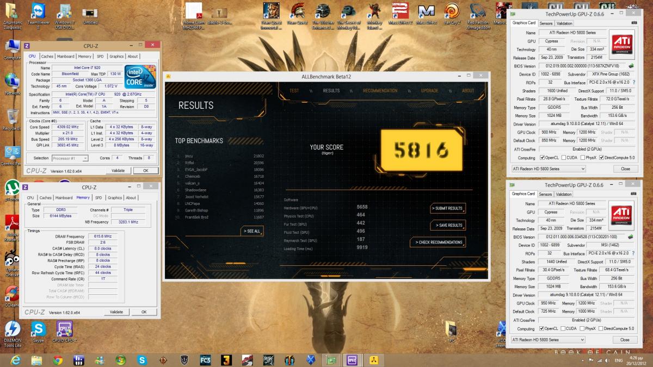
Task: Switch to Sensors tab in XFX GPU-Z window
Action: (x=546, y=23)
